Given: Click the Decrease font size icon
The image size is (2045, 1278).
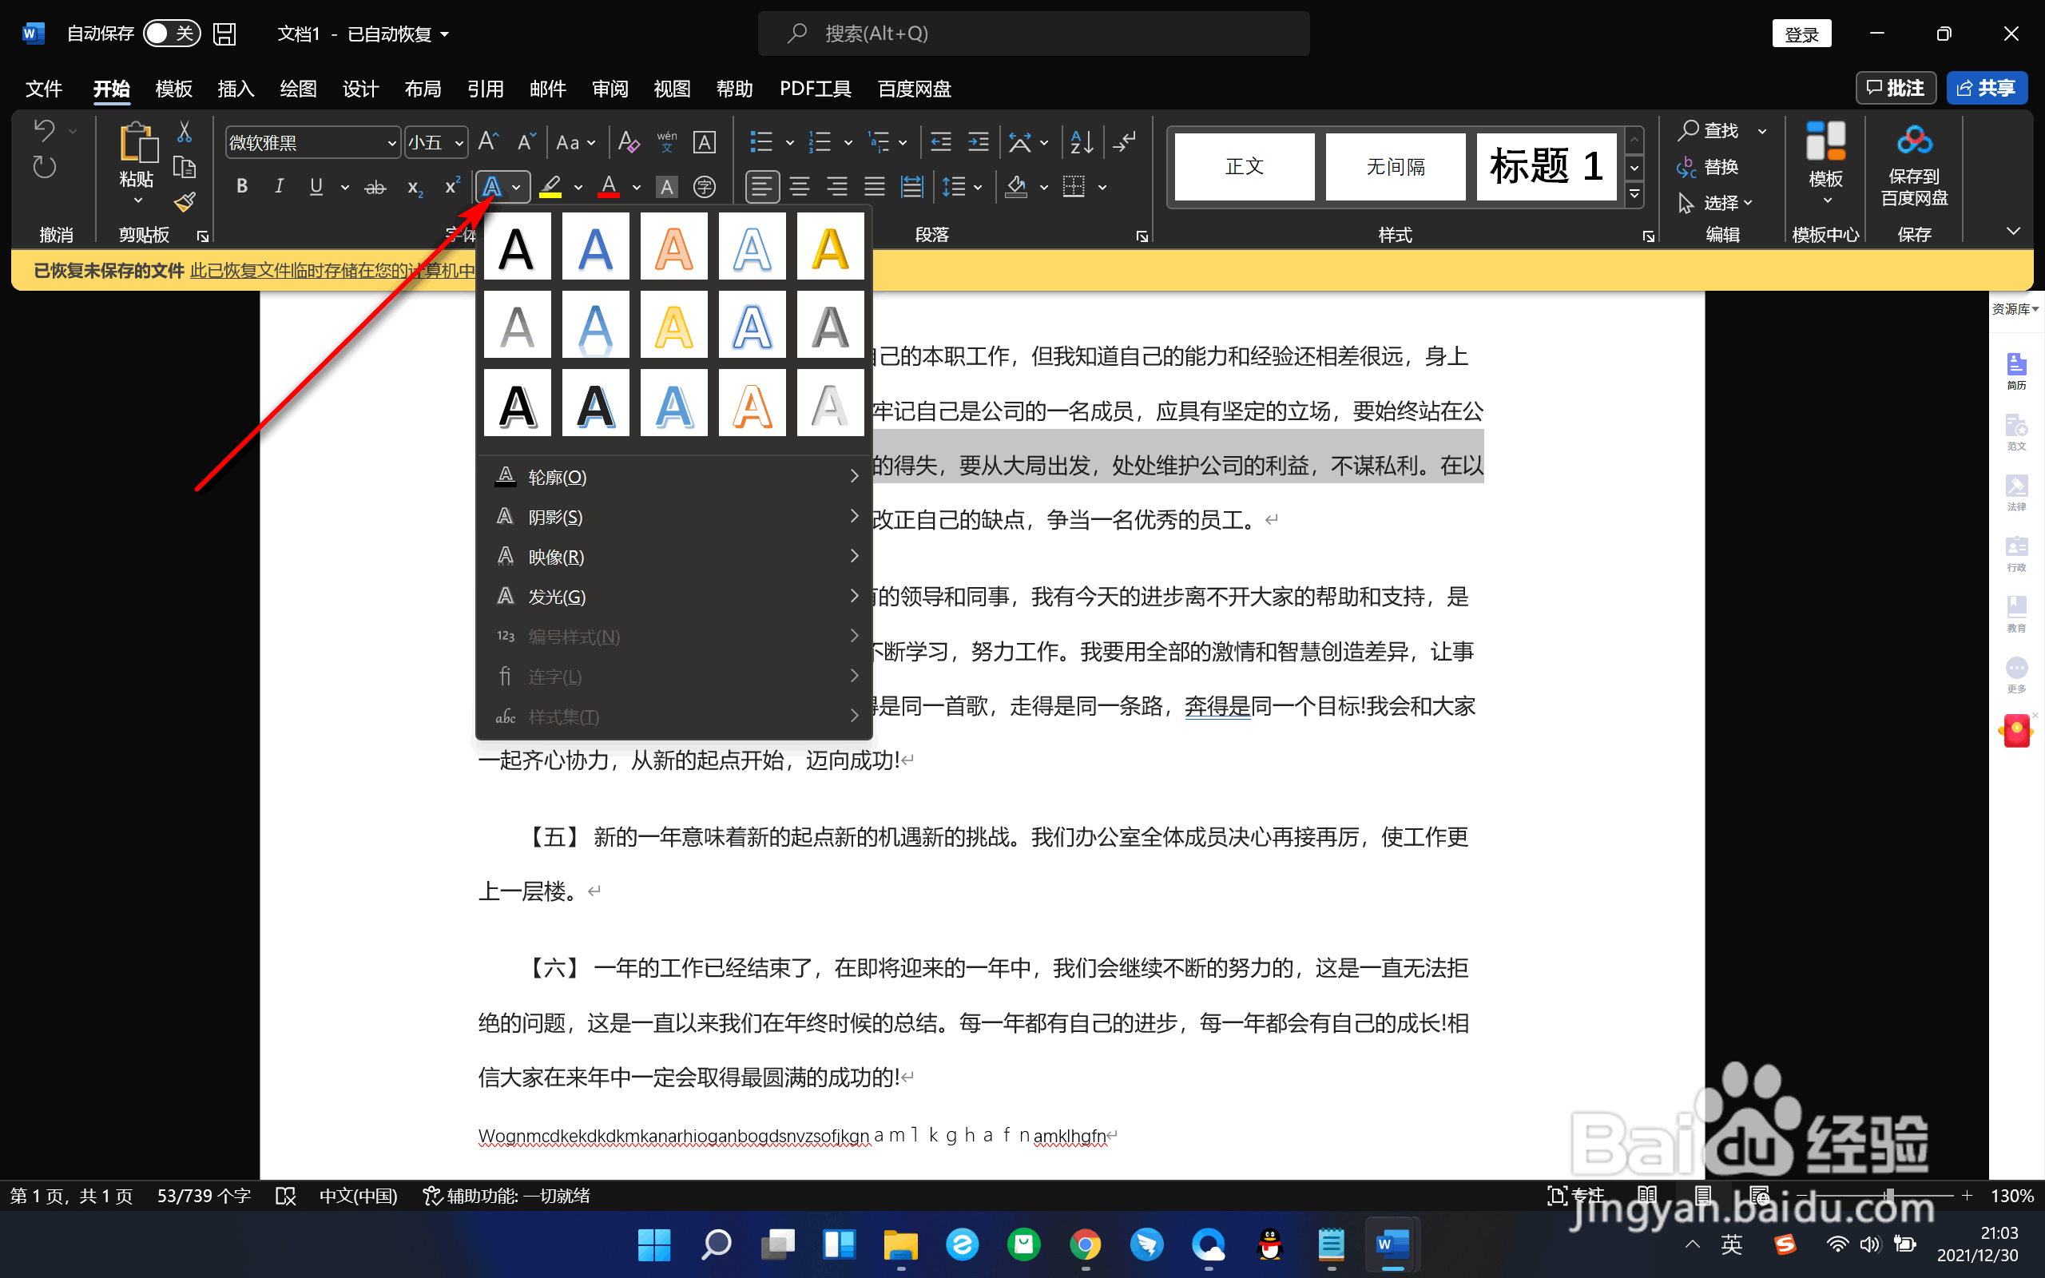Looking at the screenshot, I should [x=526, y=142].
